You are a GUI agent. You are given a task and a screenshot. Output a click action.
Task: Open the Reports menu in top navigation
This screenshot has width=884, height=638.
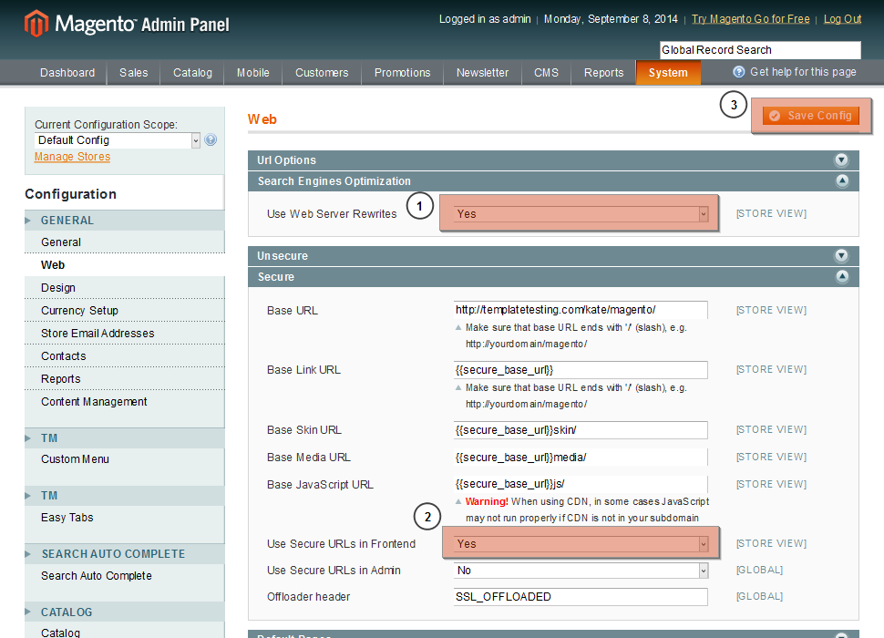click(604, 73)
